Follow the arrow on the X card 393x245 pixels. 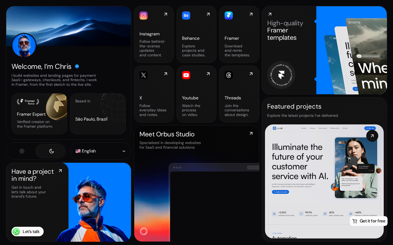coord(166,74)
